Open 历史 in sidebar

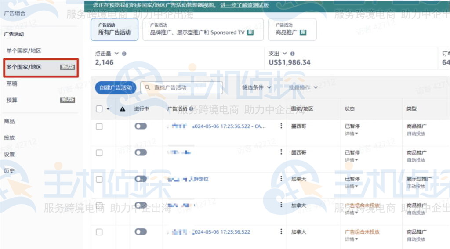(x=9, y=171)
